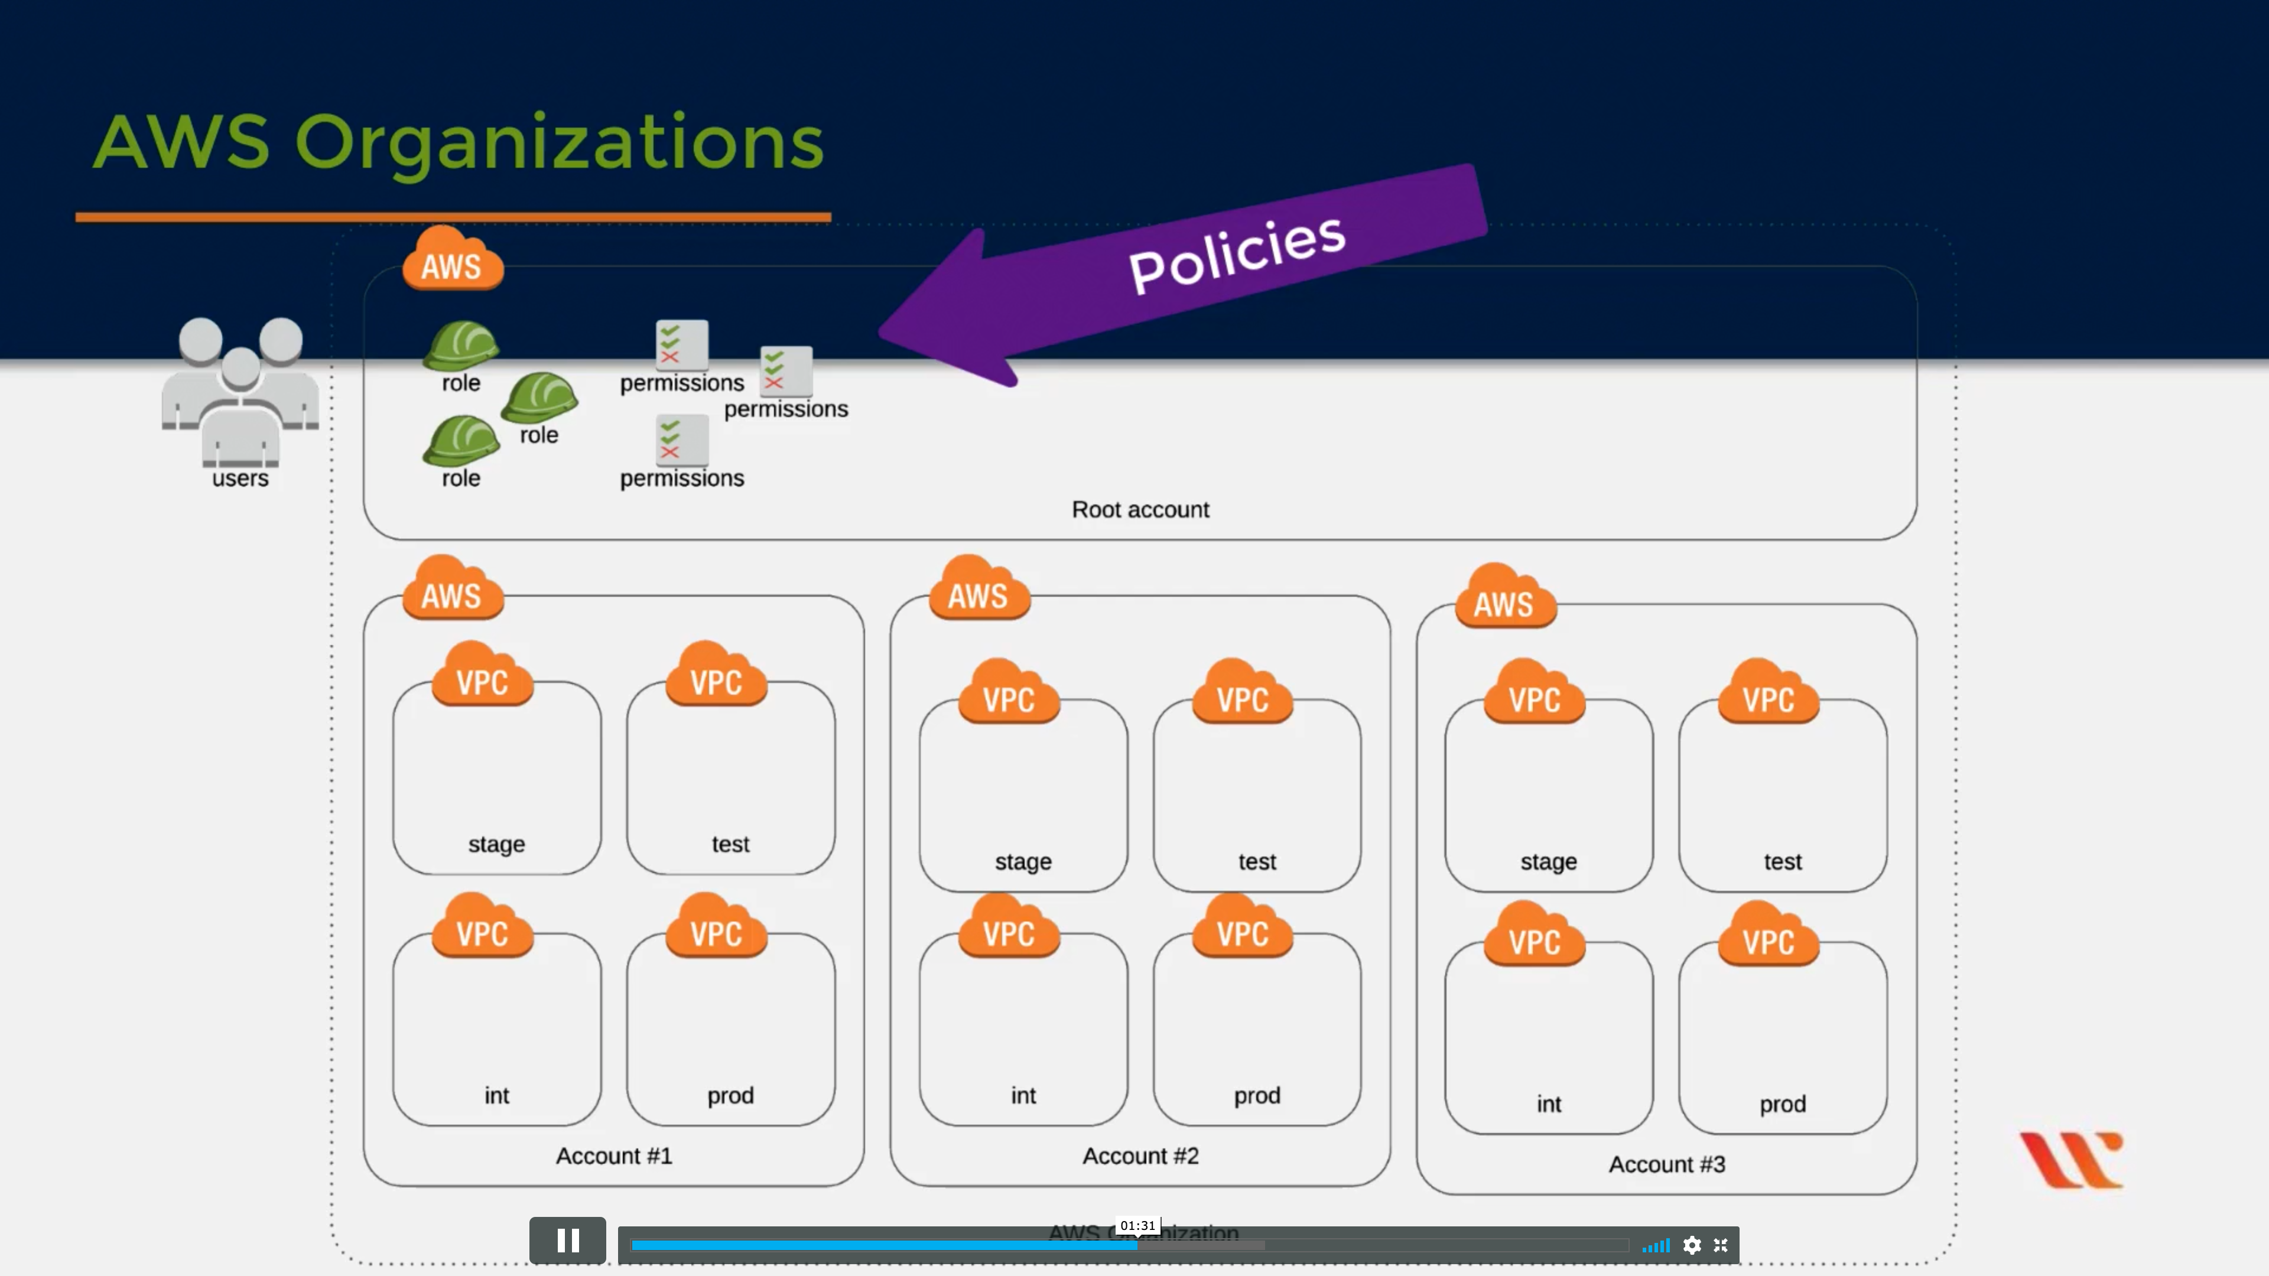Click the int VPC box in Account #1

[497, 1030]
